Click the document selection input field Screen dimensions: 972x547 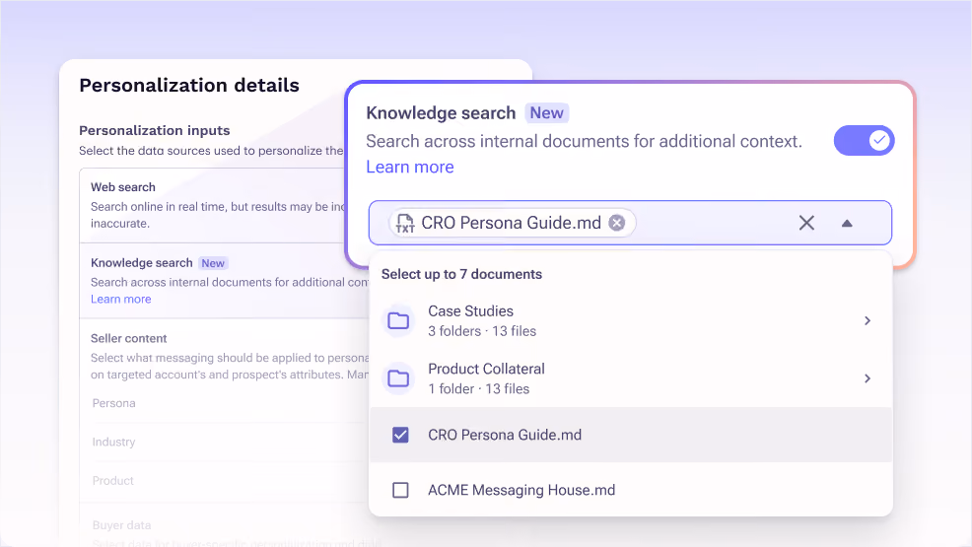[630, 223]
